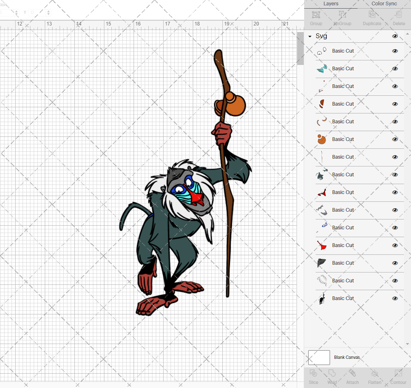Click the Slice tool

coord(313,373)
